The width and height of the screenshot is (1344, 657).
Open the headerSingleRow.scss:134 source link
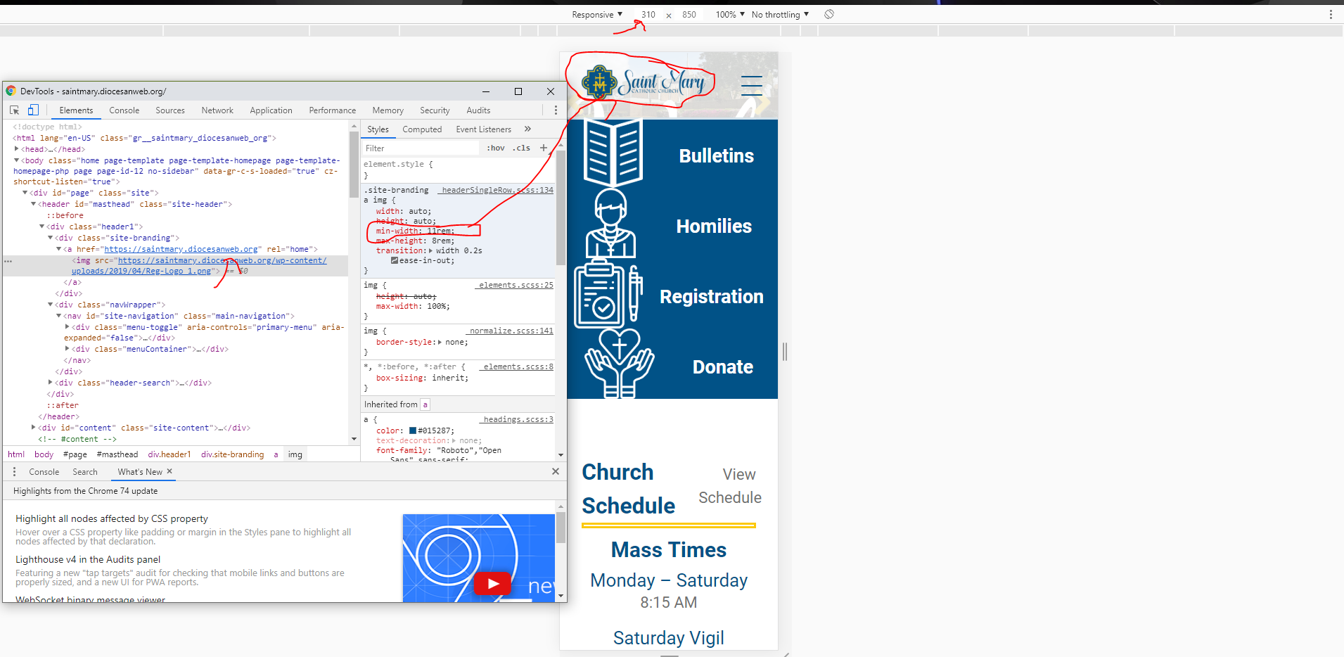[497, 190]
